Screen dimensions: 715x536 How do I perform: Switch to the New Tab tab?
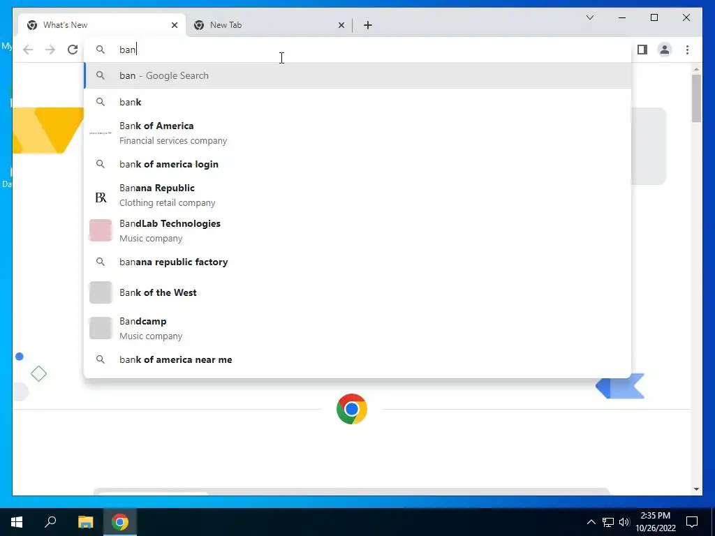(x=269, y=25)
